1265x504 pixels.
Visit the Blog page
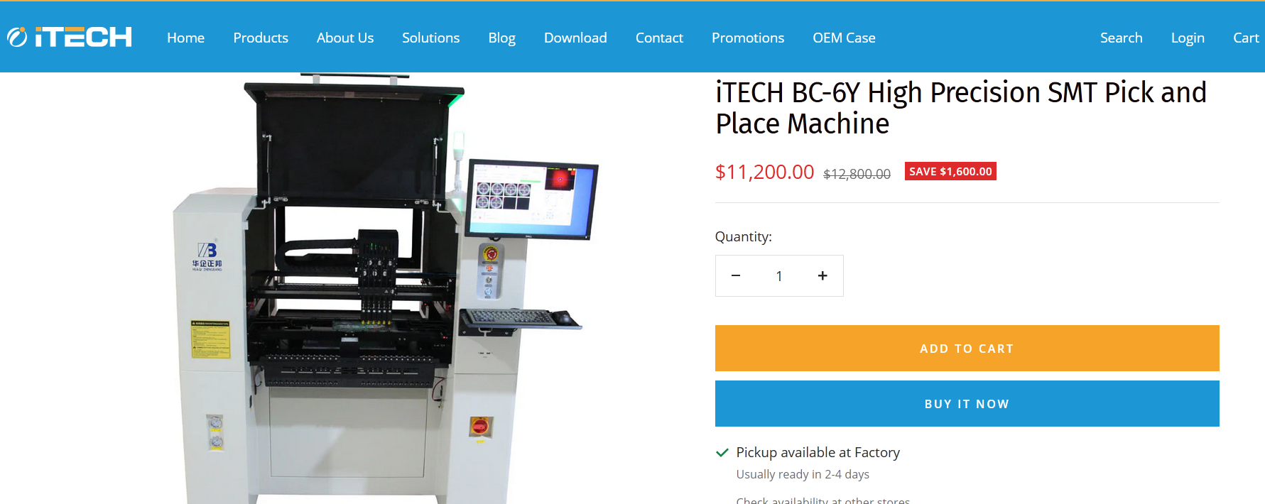(502, 38)
